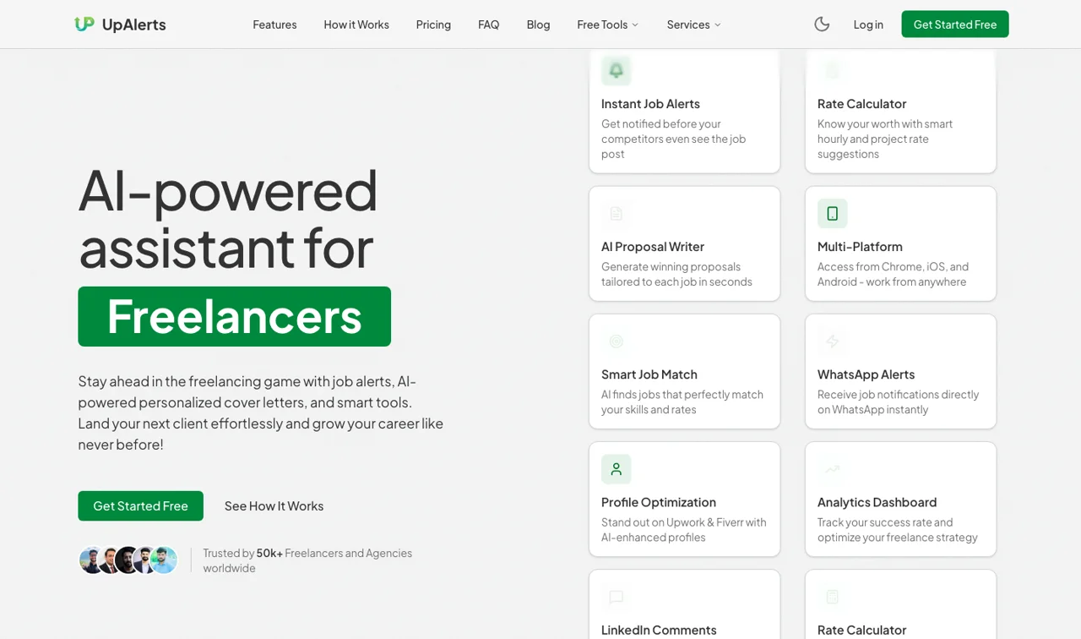Click the UpAlerts logo icon
The height and width of the screenshot is (639, 1081).
84,25
